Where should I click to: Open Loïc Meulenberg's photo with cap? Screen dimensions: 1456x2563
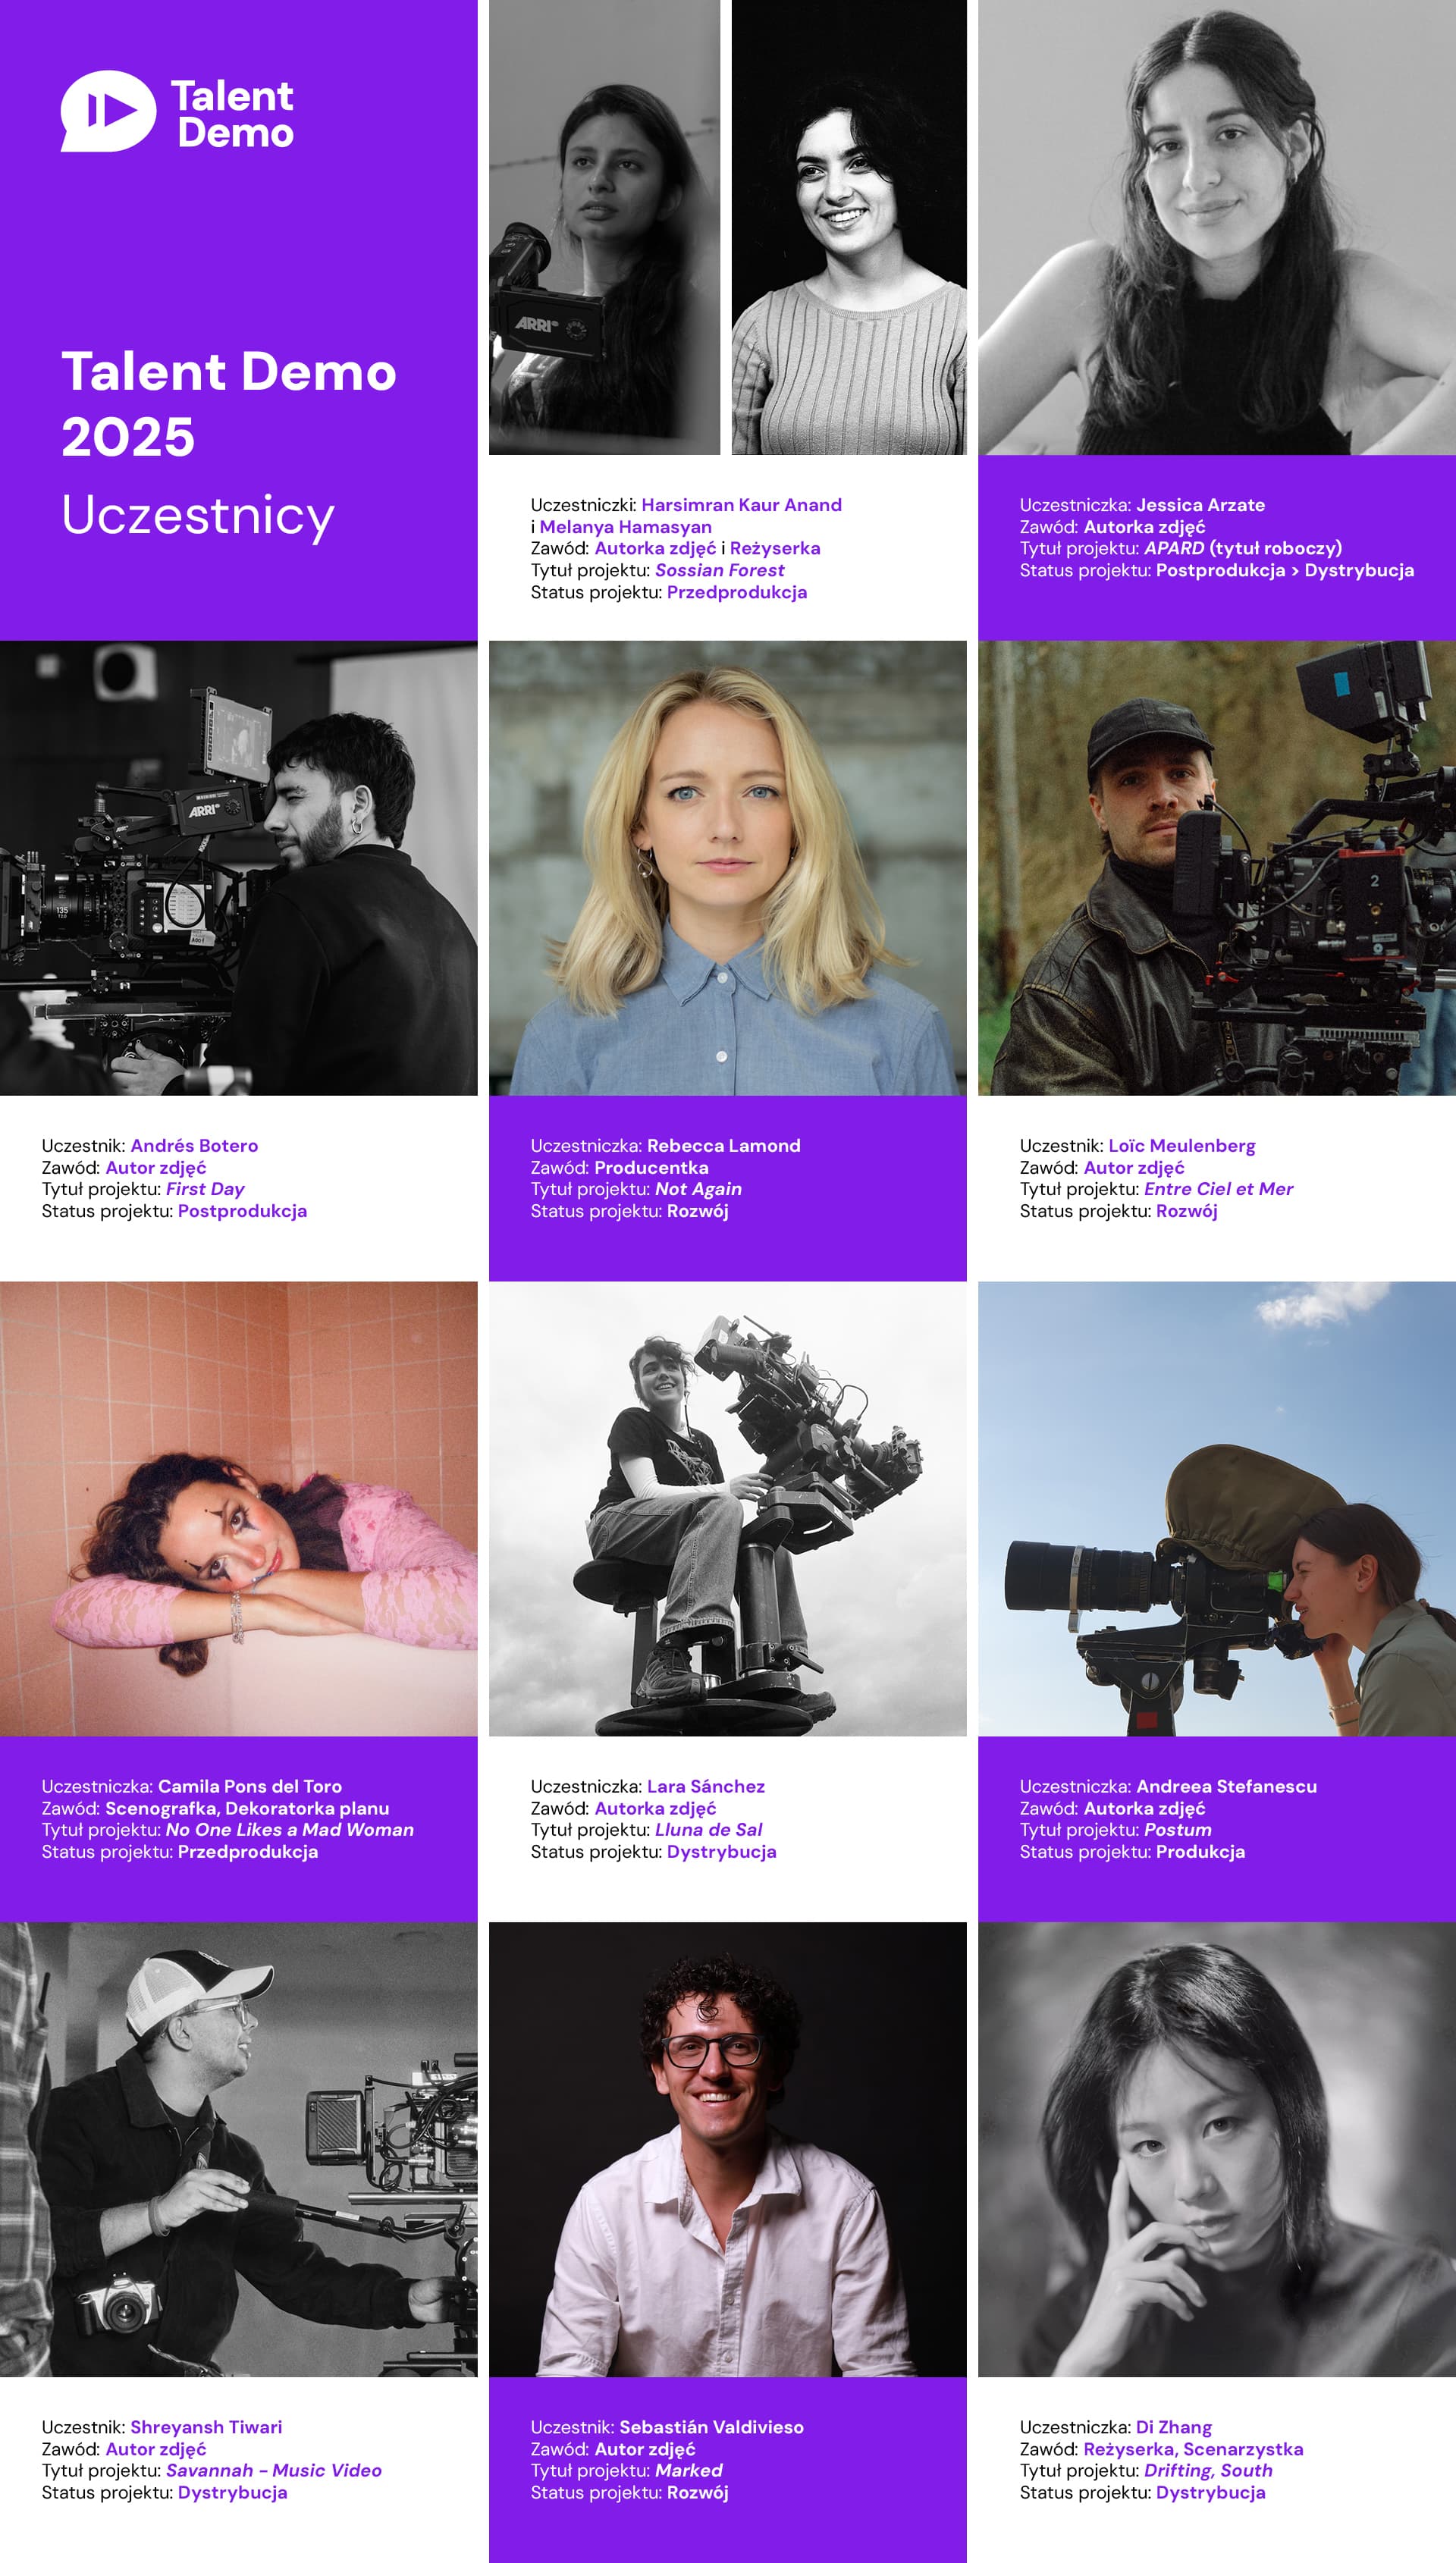point(1216,867)
